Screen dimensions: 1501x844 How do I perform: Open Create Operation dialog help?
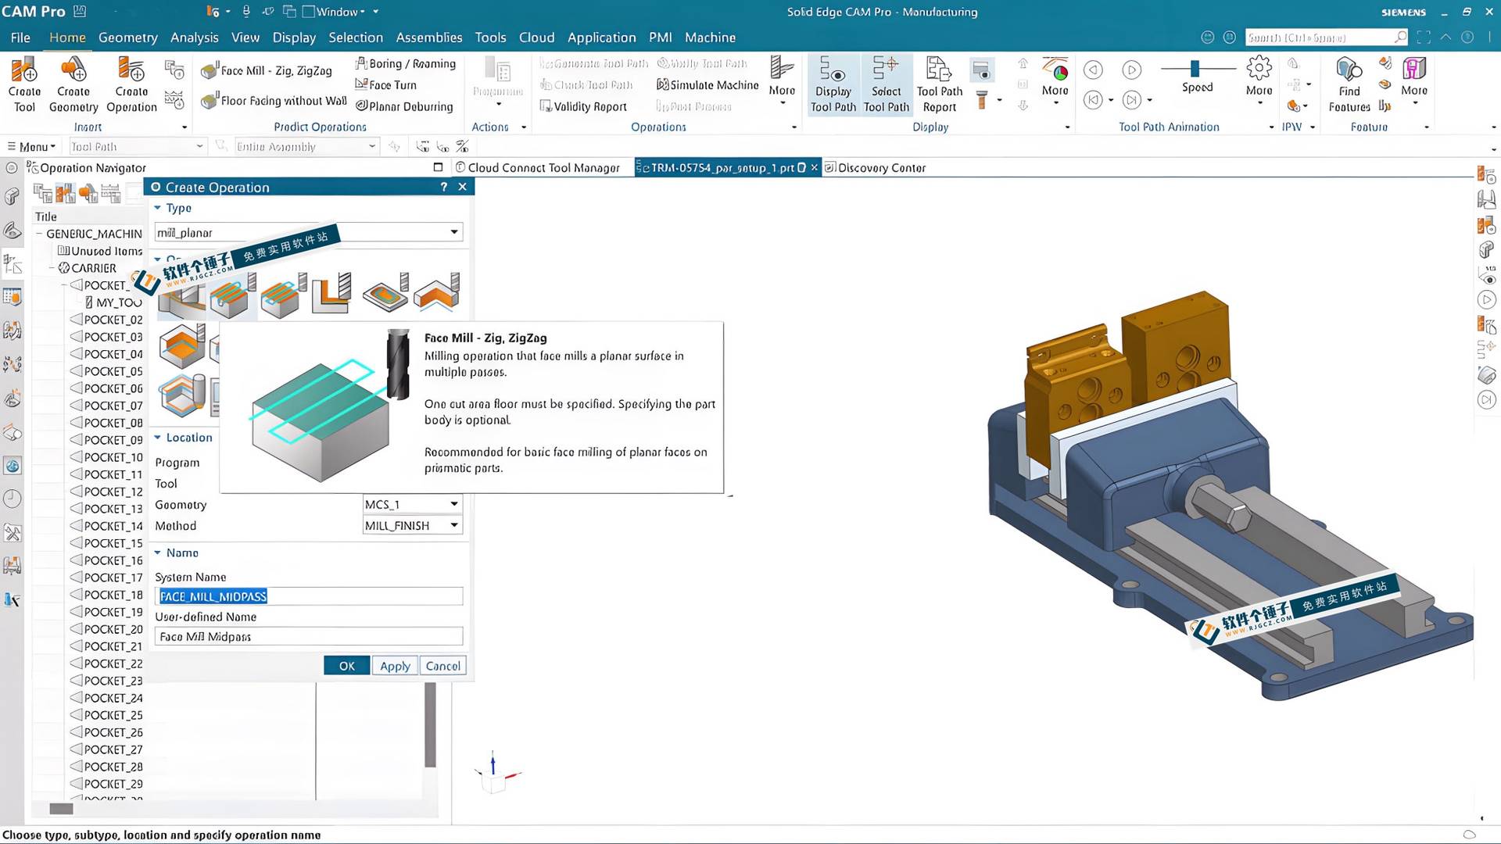pos(444,187)
